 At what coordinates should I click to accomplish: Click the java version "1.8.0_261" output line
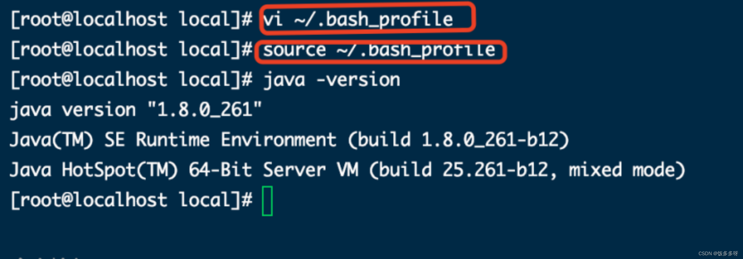pyautogui.click(x=136, y=110)
